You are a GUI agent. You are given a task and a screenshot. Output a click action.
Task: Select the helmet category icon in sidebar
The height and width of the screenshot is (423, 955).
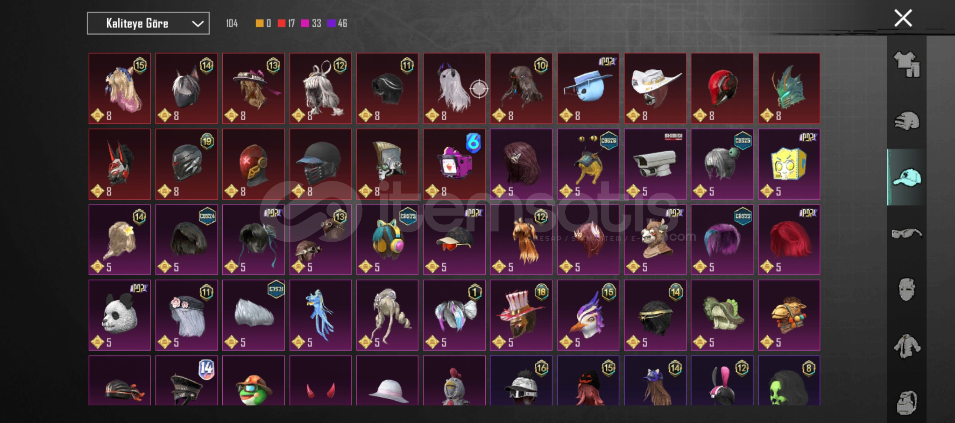click(x=907, y=121)
